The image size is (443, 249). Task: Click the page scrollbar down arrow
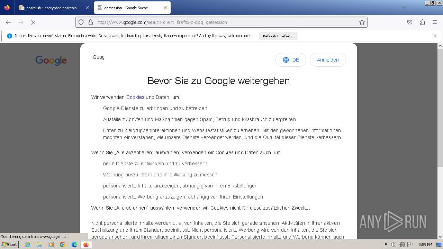tap(440, 237)
